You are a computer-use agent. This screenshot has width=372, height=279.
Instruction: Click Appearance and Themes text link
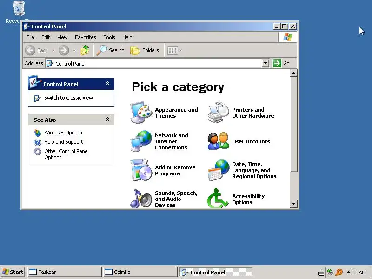[176, 113]
